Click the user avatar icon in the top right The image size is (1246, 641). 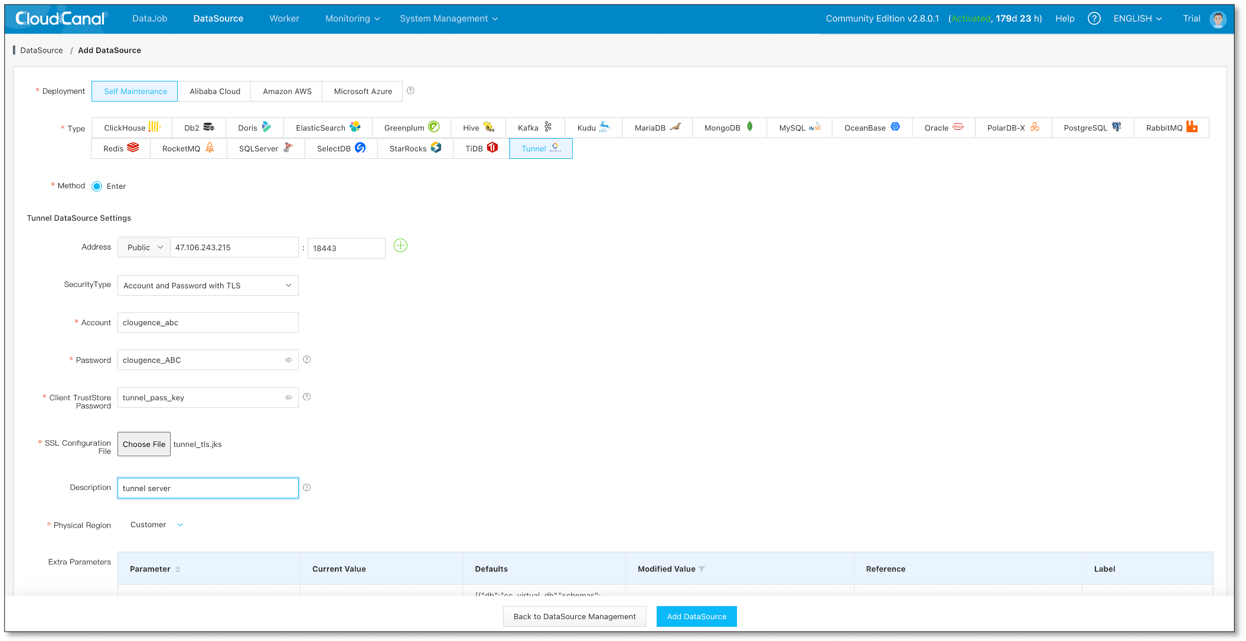point(1217,19)
